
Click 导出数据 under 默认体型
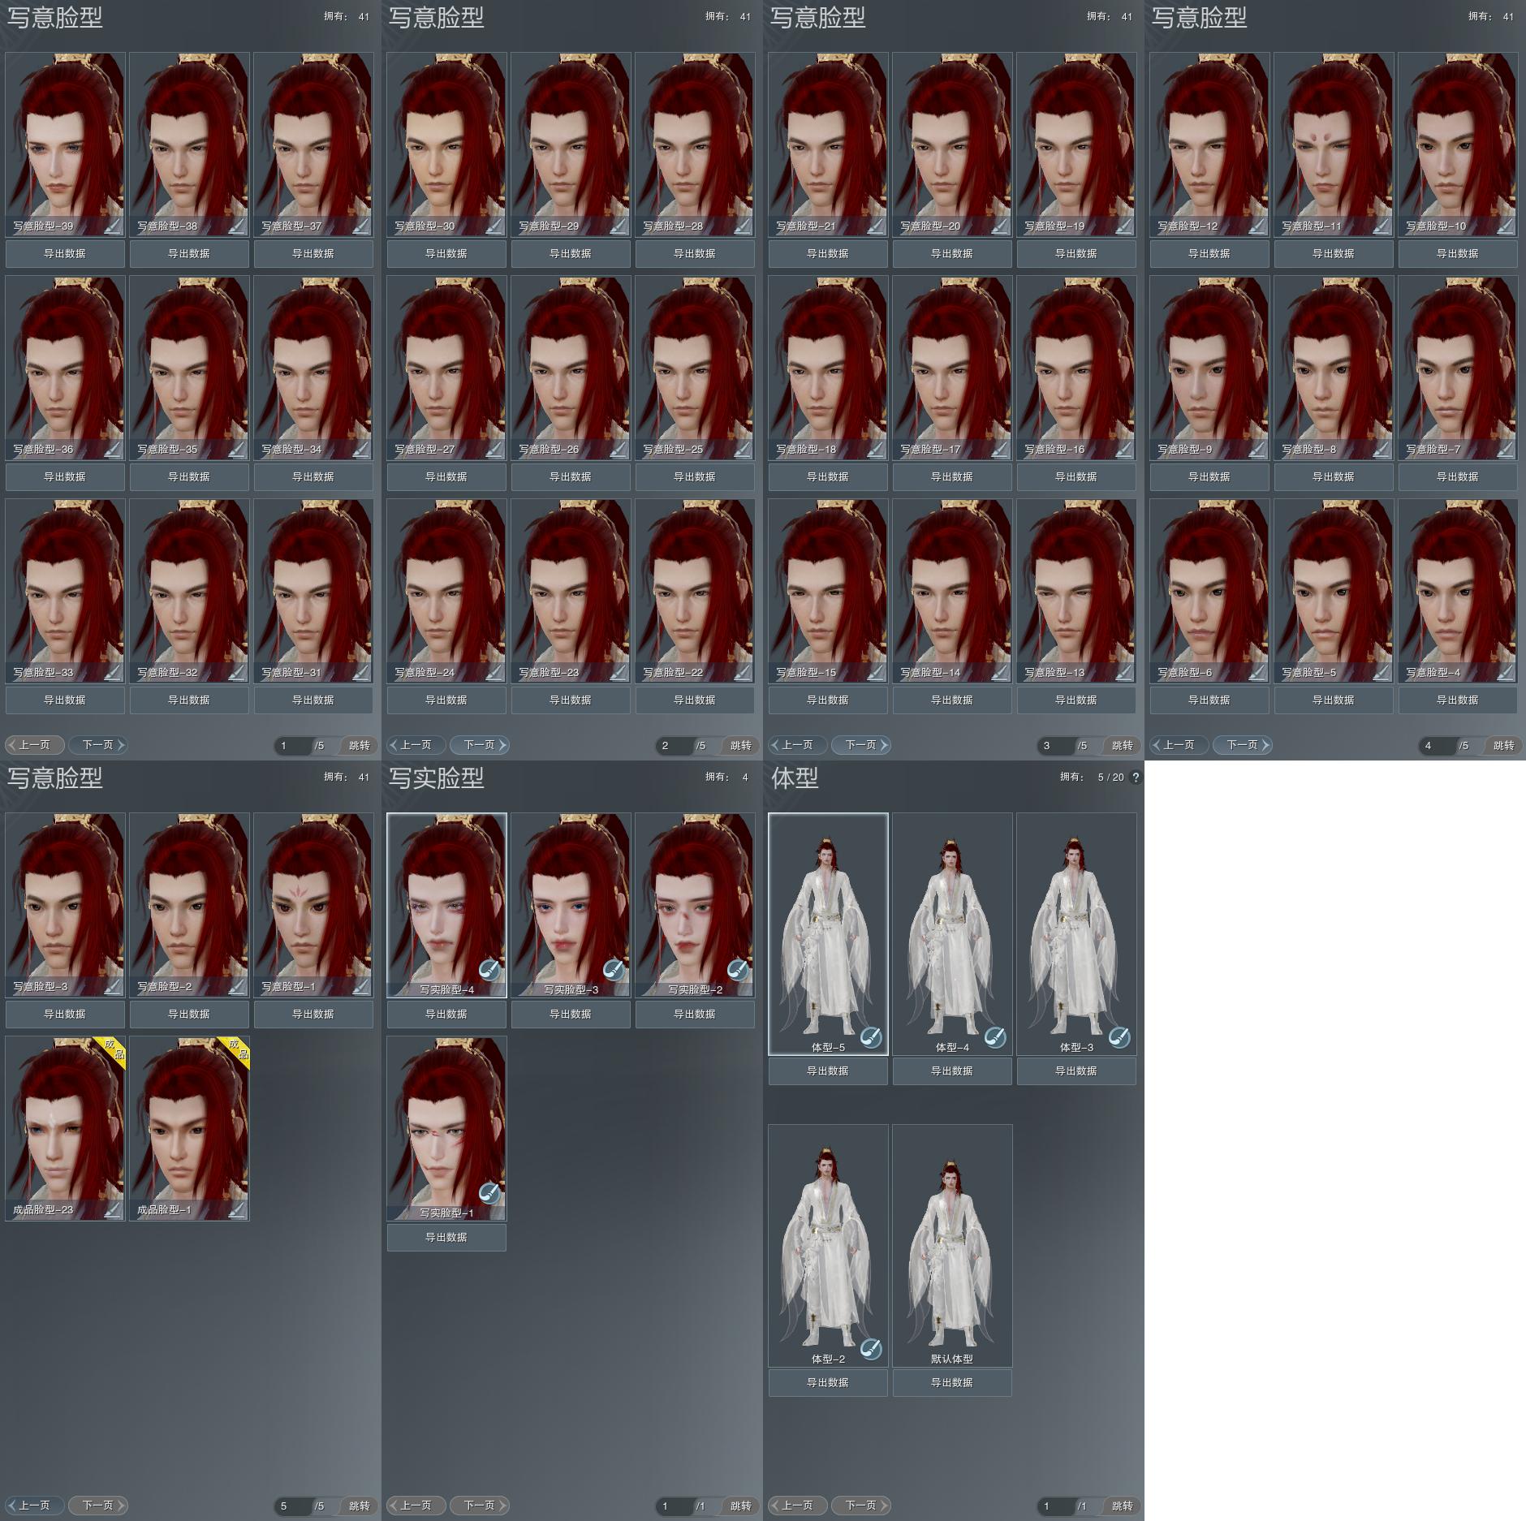point(952,1382)
